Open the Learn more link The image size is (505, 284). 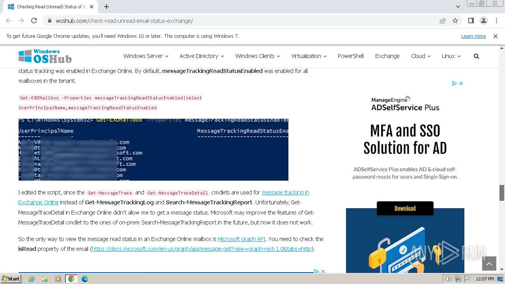pos(473,36)
